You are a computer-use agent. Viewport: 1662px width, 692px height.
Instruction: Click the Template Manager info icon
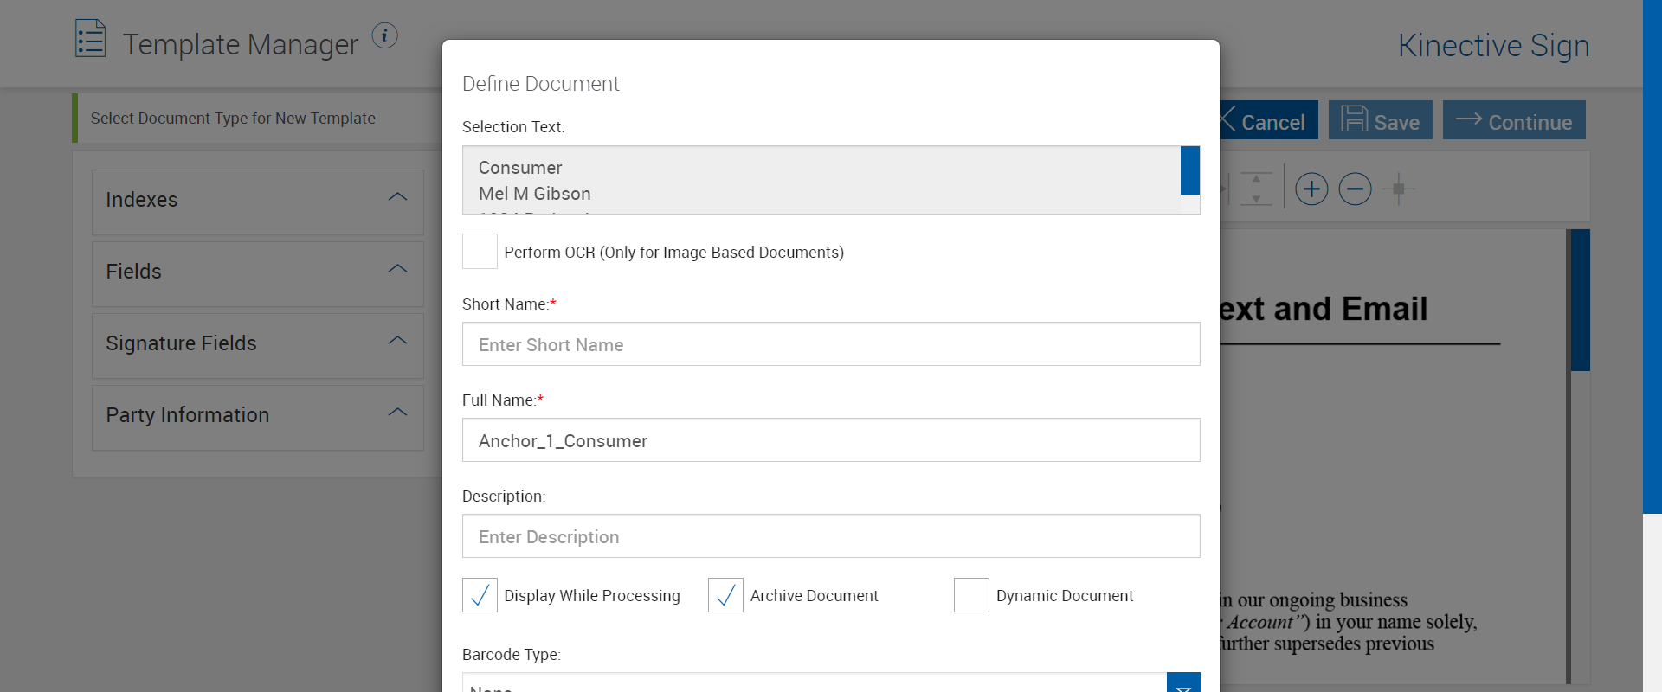coord(384,35)
